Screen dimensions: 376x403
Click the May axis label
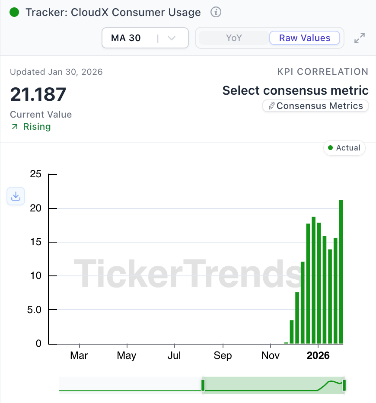(x=126, y=356)
